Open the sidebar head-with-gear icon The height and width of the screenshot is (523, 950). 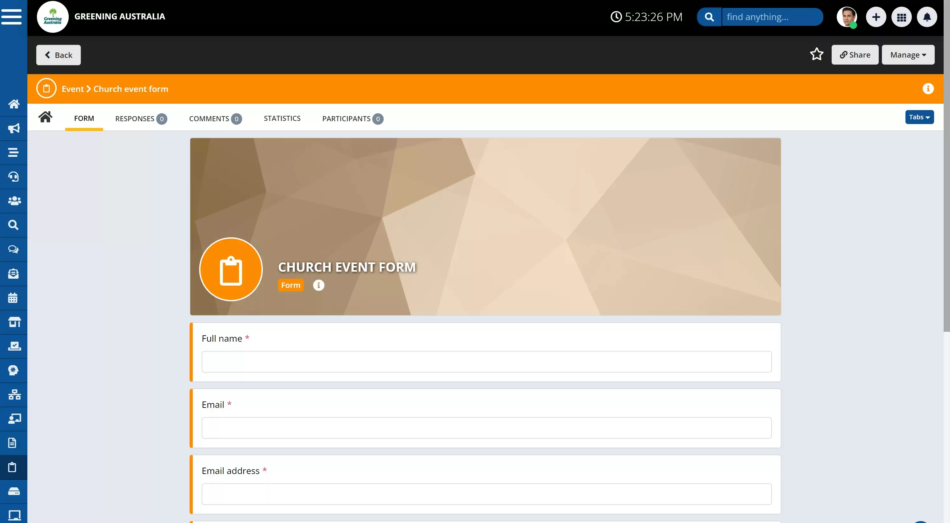(14, 370)
